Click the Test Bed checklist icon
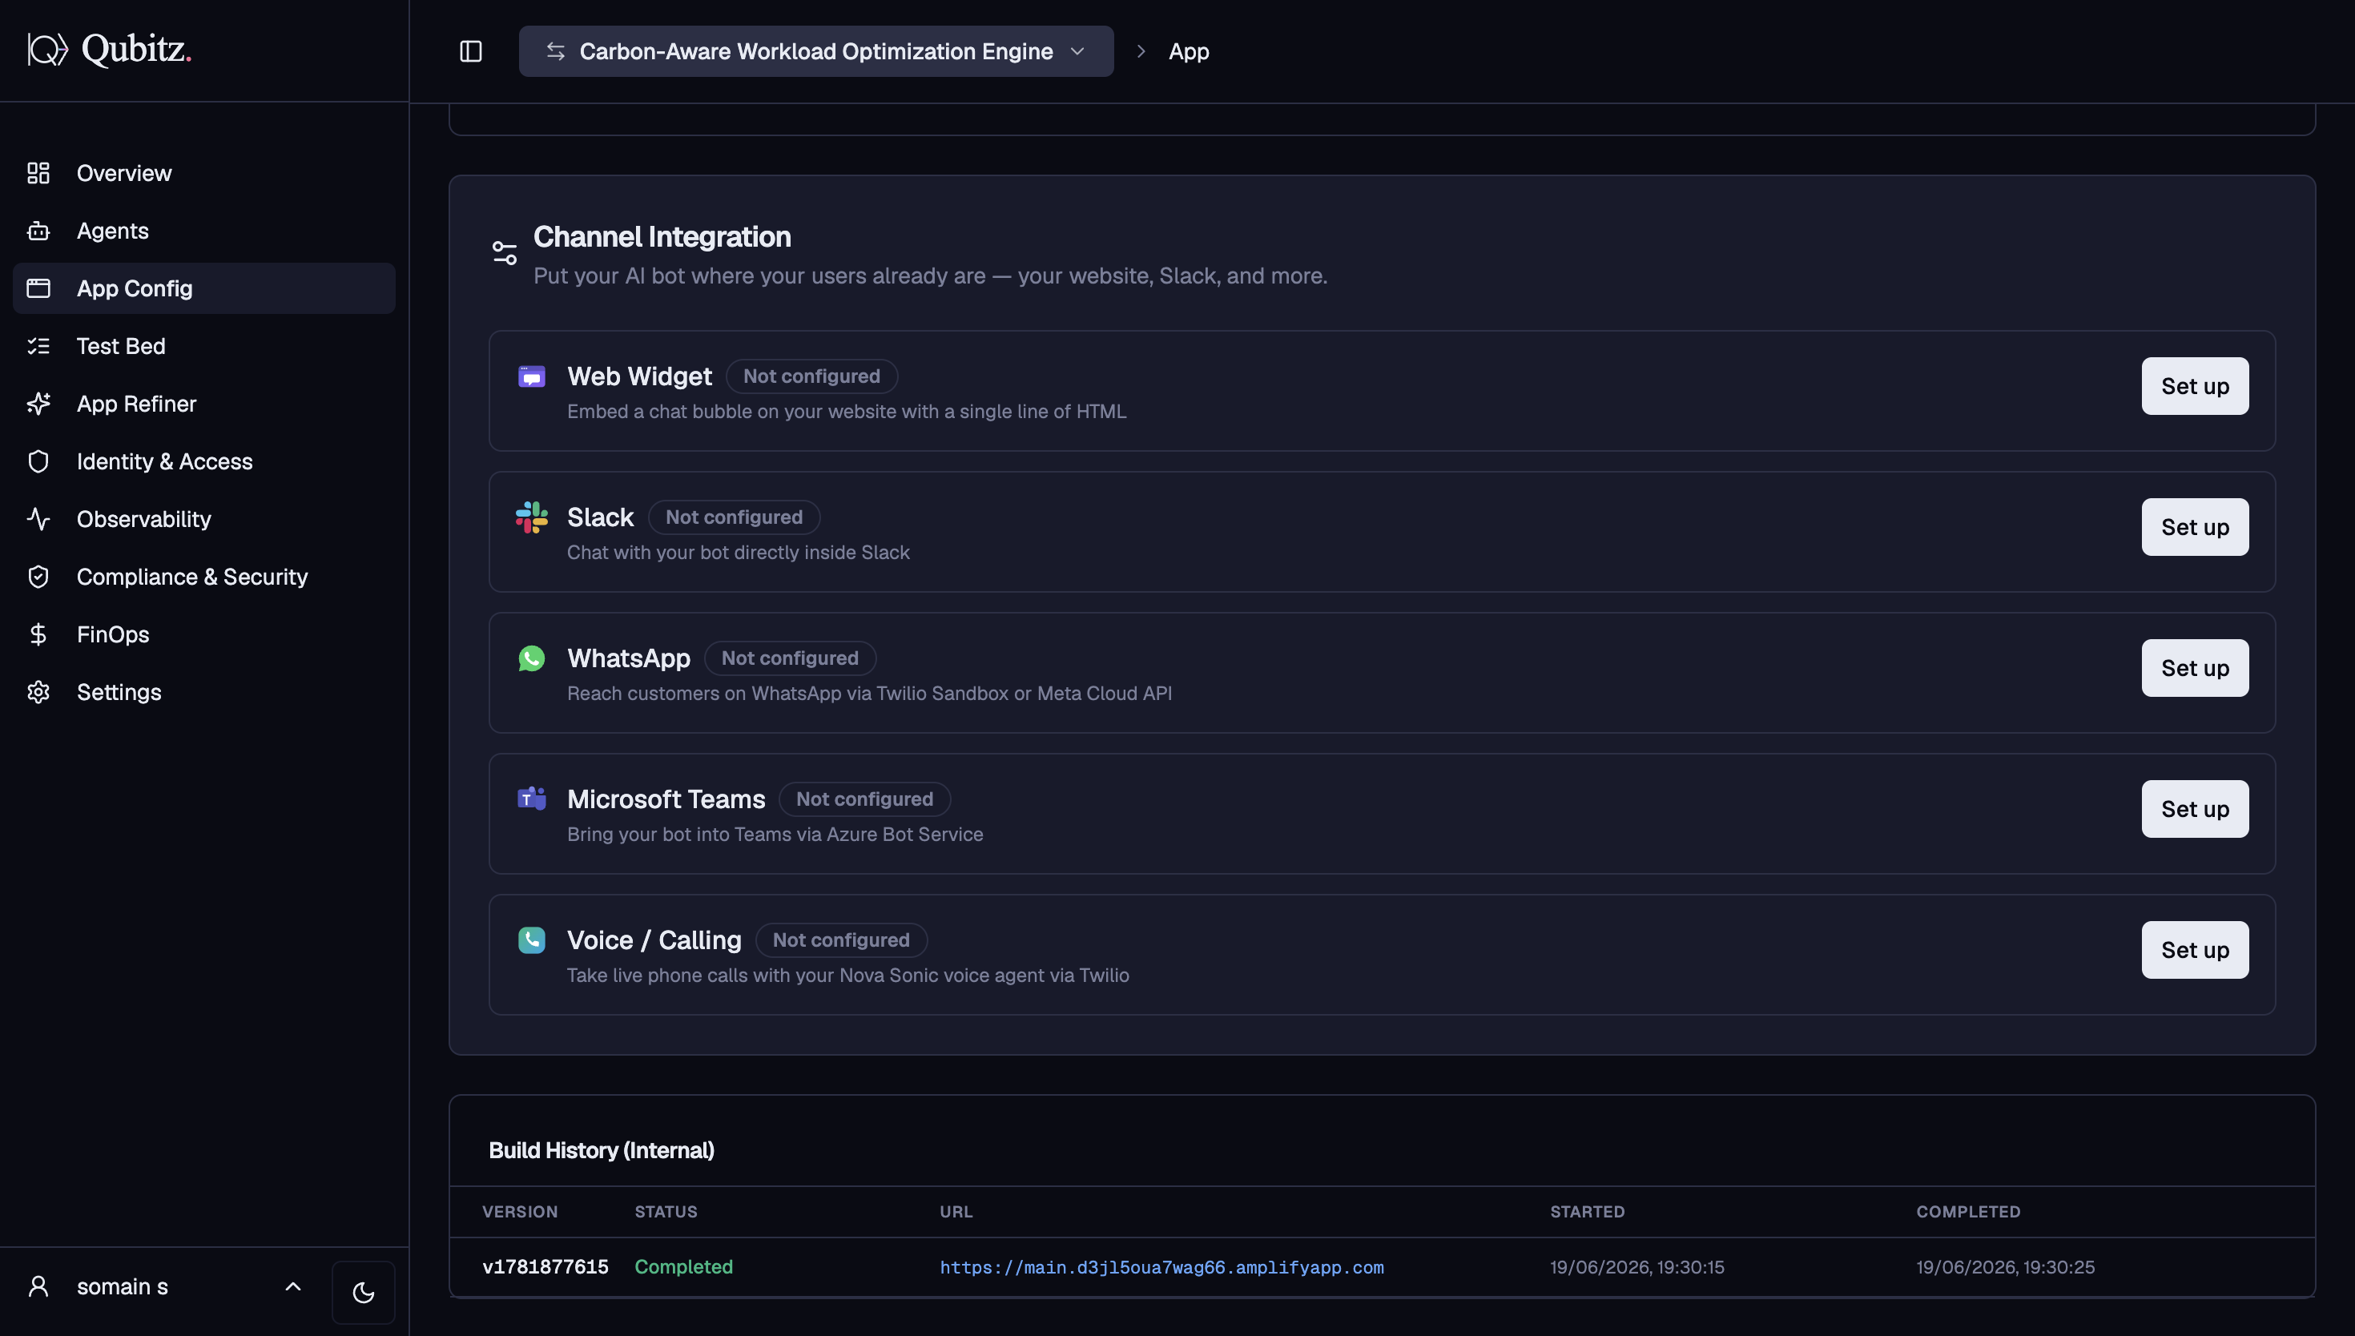 click(38, 346)
